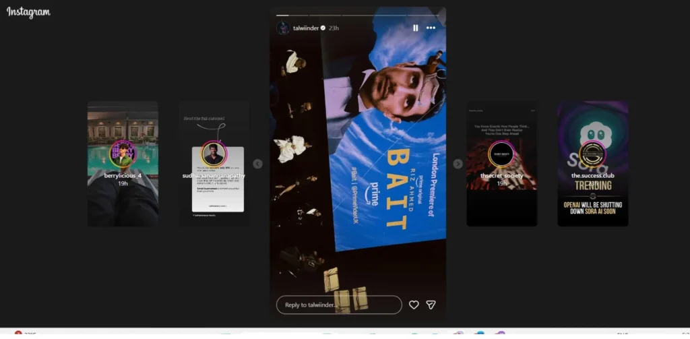Click the Instagram logo
The width and height of the screenshot is (690, 339).
pyautogui.click(x=28, y=12)
